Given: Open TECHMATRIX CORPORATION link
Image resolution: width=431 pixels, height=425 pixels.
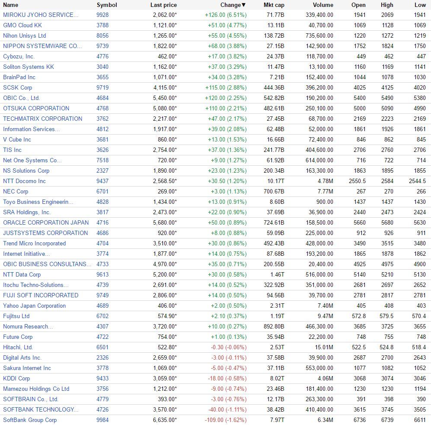Looking at the screenshot, I should click(43, 119).
